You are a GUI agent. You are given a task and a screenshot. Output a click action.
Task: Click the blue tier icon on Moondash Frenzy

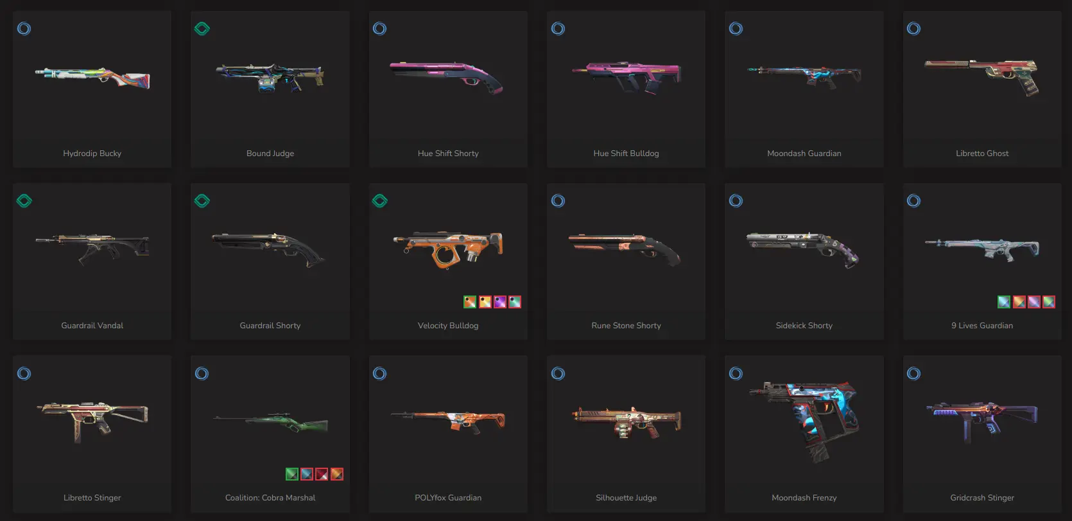[x=736, y=373]
